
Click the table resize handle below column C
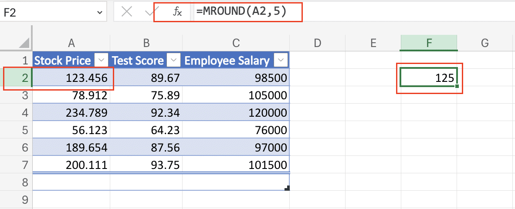pos(287,188)
